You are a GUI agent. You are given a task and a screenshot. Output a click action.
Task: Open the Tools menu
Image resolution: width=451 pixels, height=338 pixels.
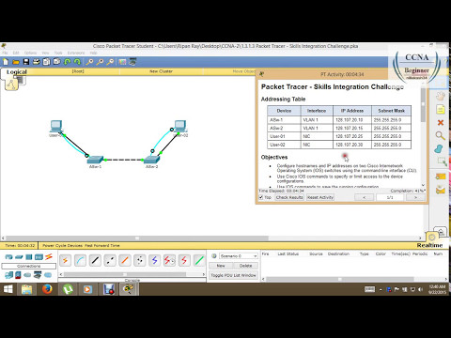58,53
